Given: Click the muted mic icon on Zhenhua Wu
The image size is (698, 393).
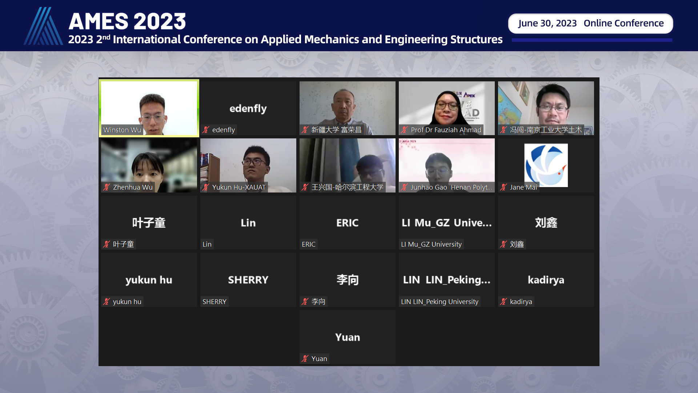Looking at the screenshot, I should 107,187.
